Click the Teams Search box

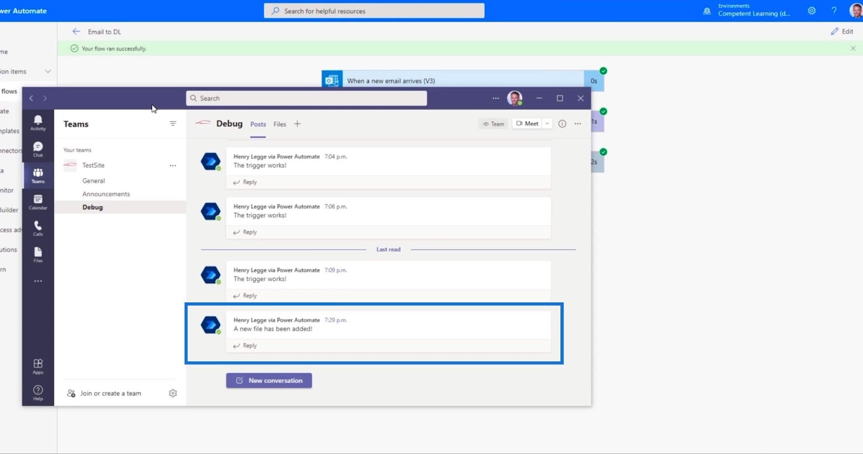(306, 98)
